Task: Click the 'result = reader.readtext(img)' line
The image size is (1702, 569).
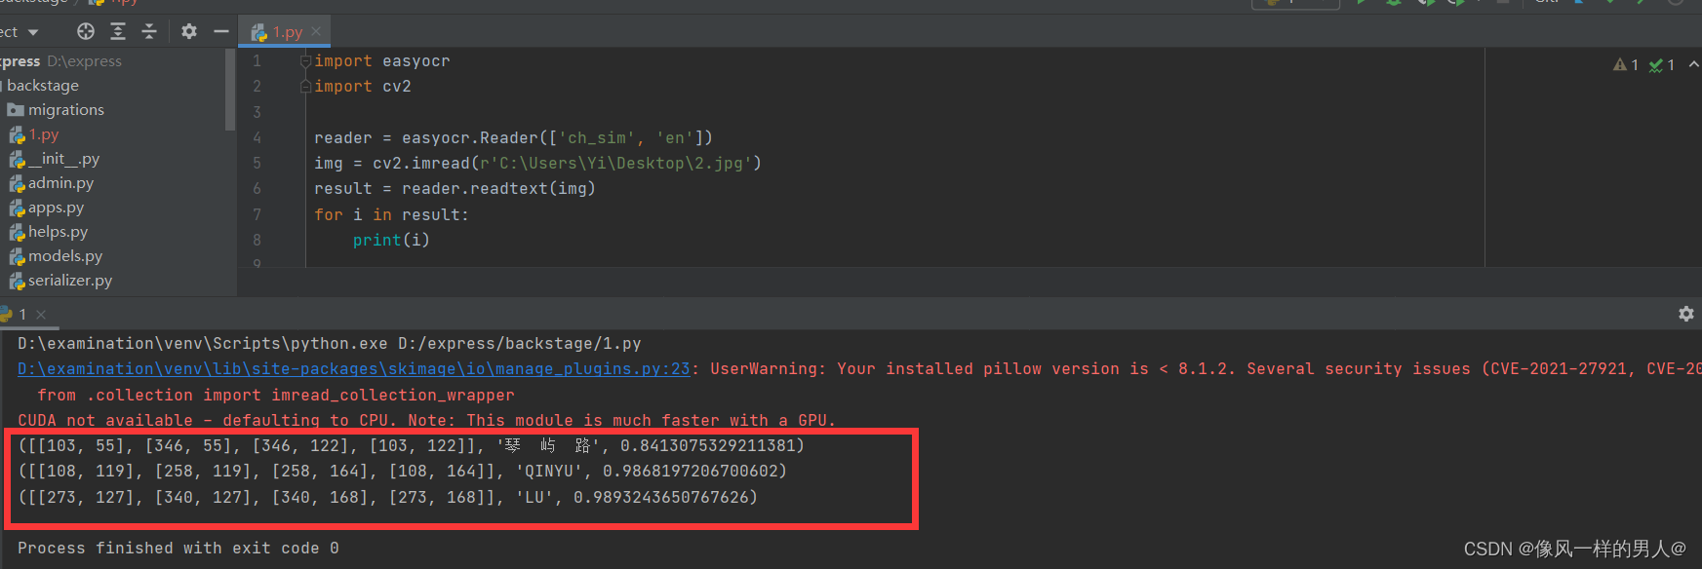Action: 455,188
